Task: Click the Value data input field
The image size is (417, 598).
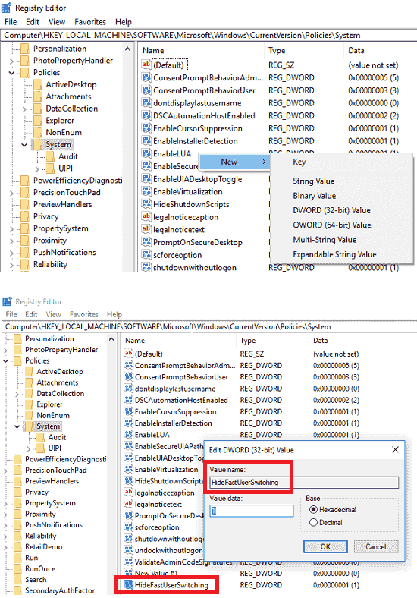Action: (252, 511)
